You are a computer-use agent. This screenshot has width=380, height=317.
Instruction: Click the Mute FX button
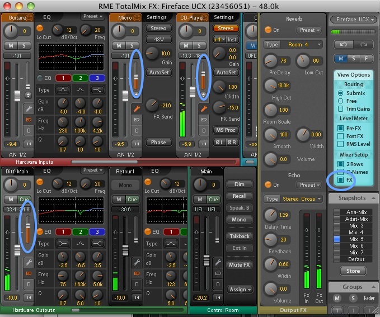[x=240, y=265]
